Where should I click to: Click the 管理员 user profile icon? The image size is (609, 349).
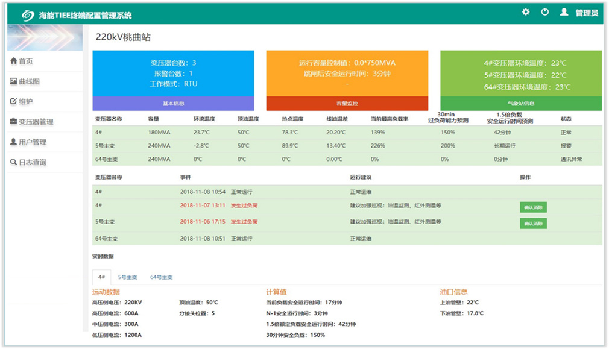tap(564, 12)
